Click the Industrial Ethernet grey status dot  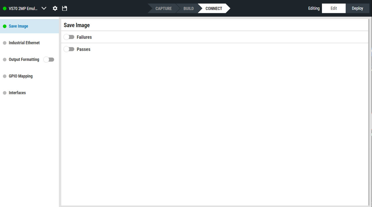point(5,43)
